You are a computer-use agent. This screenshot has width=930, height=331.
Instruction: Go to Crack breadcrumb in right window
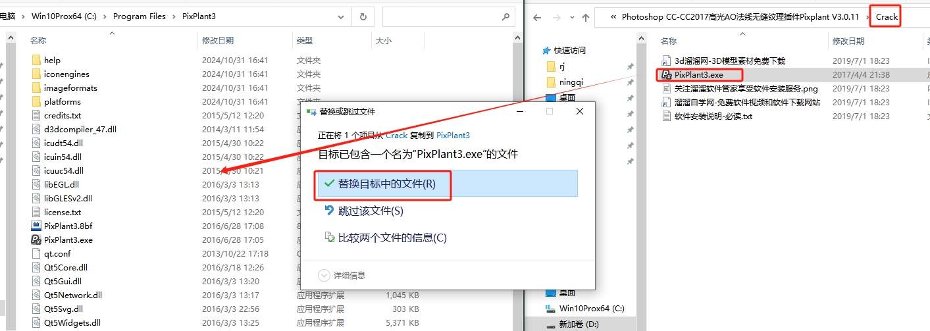pyautogui.click(x=887, y=17)
